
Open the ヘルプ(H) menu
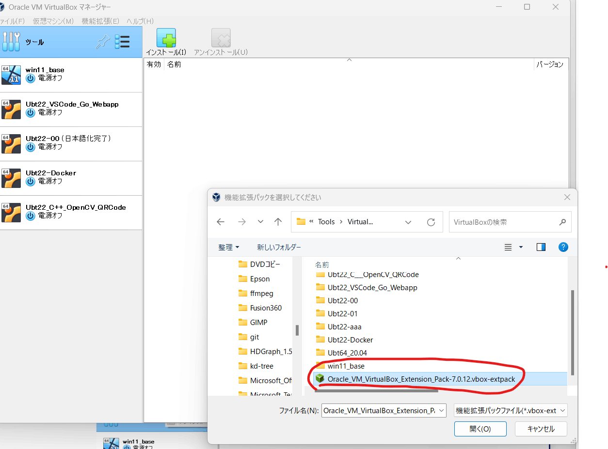pos(140,21)
